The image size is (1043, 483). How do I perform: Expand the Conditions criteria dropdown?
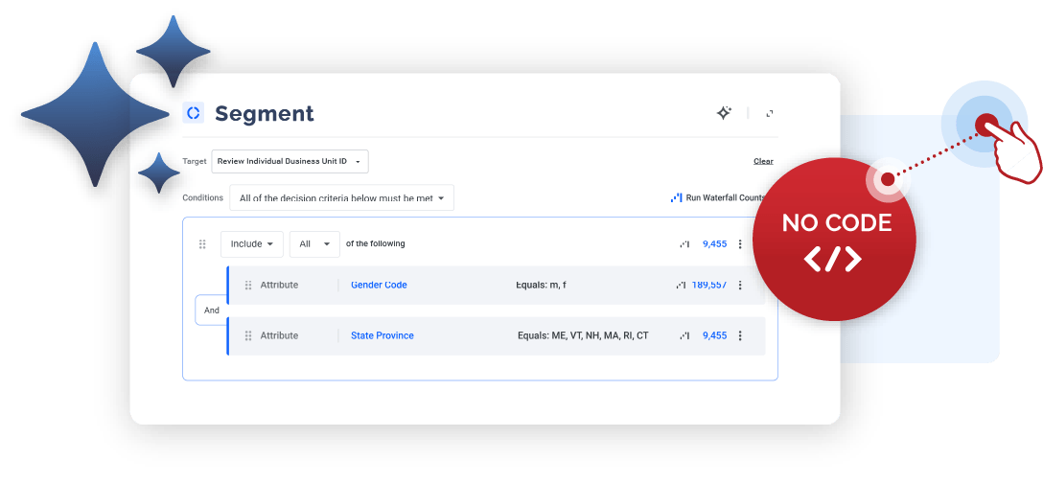coord(341,198)
